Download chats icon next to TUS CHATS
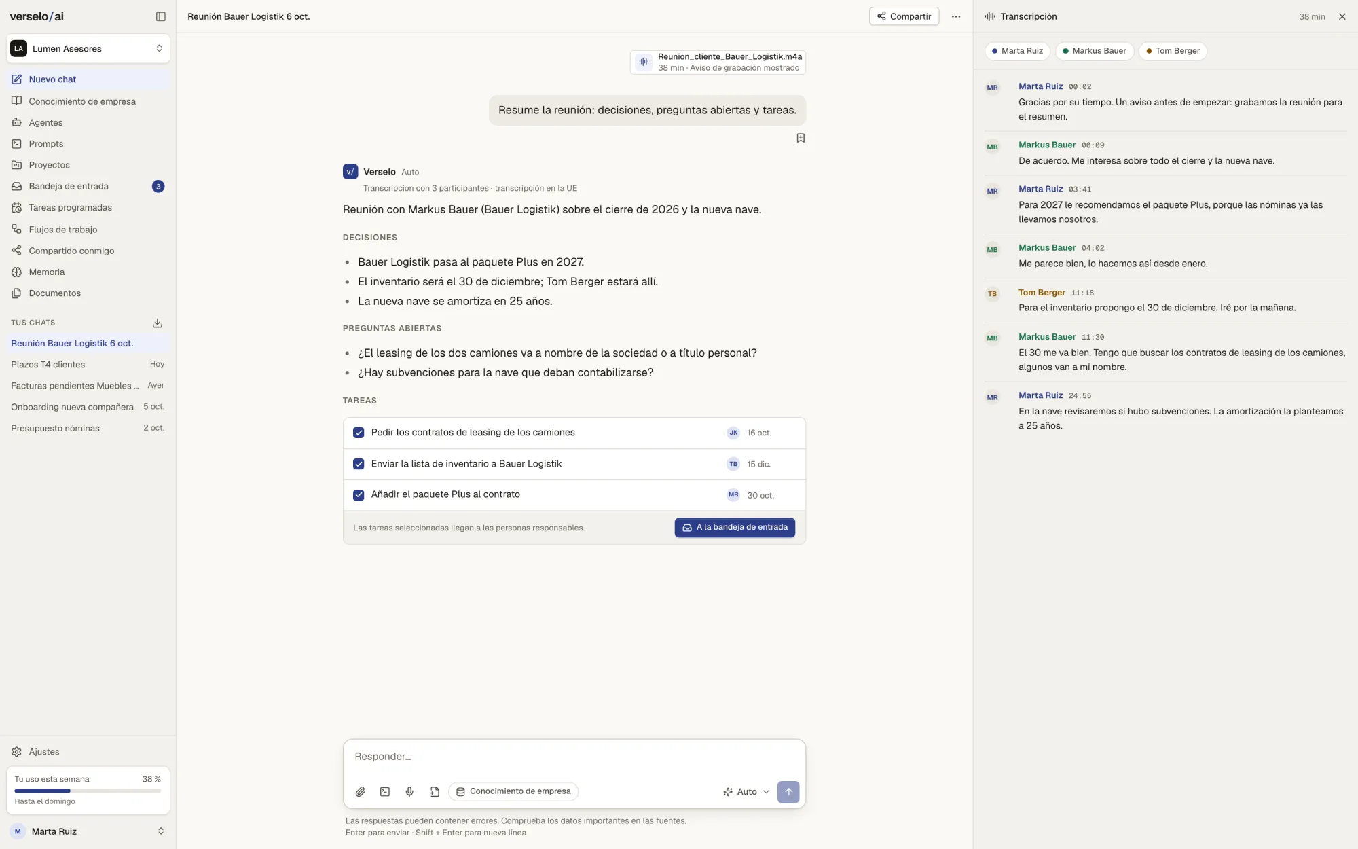1358x849 pixels. pyautogui.click(x=158, y=323)
